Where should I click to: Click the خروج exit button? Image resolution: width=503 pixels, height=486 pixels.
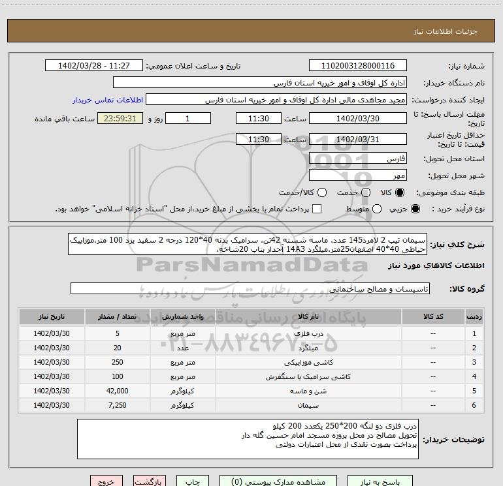click(x=106, y=481)
